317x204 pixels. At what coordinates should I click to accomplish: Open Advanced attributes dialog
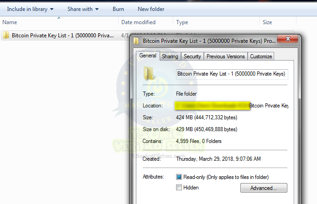(x=264, y=188)
